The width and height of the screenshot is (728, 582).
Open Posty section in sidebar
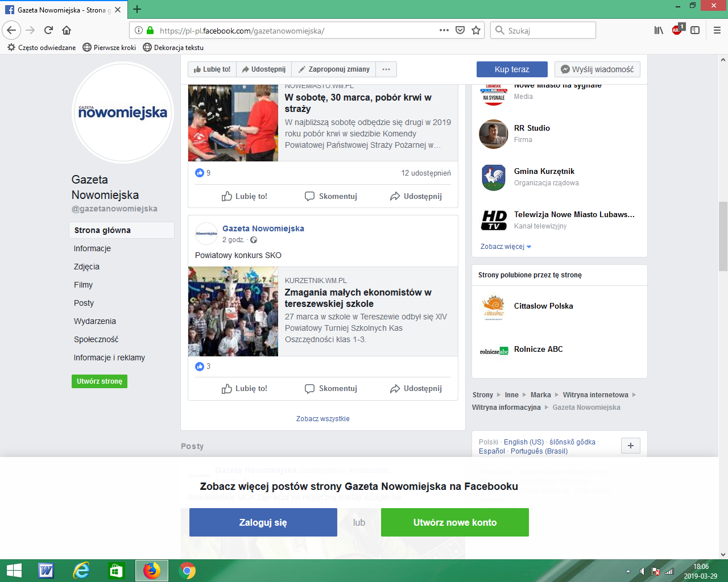click(x=84, y=303)
